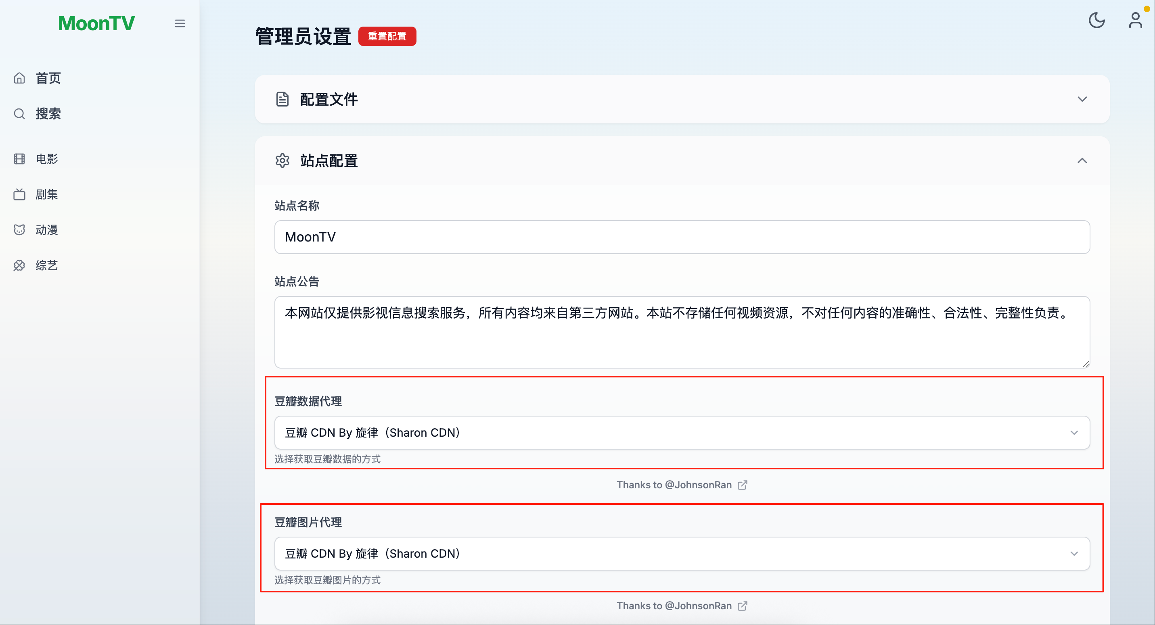Go to 首页 via home icon

click(19, 78)
